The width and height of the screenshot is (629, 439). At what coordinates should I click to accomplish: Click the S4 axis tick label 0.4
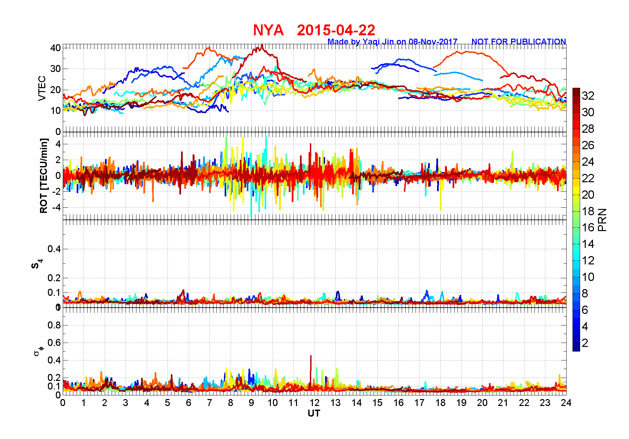[54, 249]
